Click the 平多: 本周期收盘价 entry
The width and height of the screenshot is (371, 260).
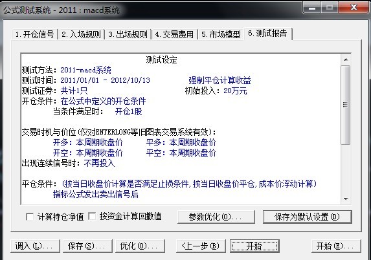point(181,142)
